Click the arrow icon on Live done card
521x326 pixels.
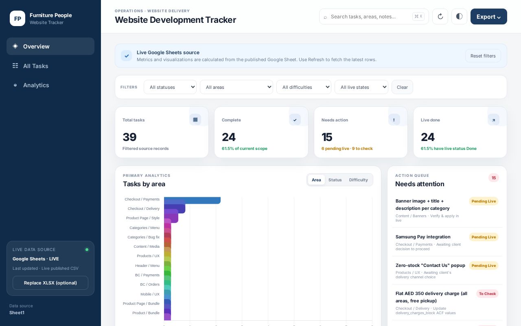point(493,120)
